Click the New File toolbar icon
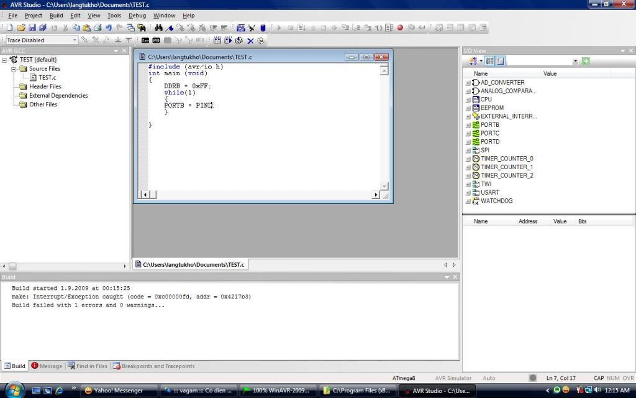This screenshot has width=636, height=398. tap(9, 28)
